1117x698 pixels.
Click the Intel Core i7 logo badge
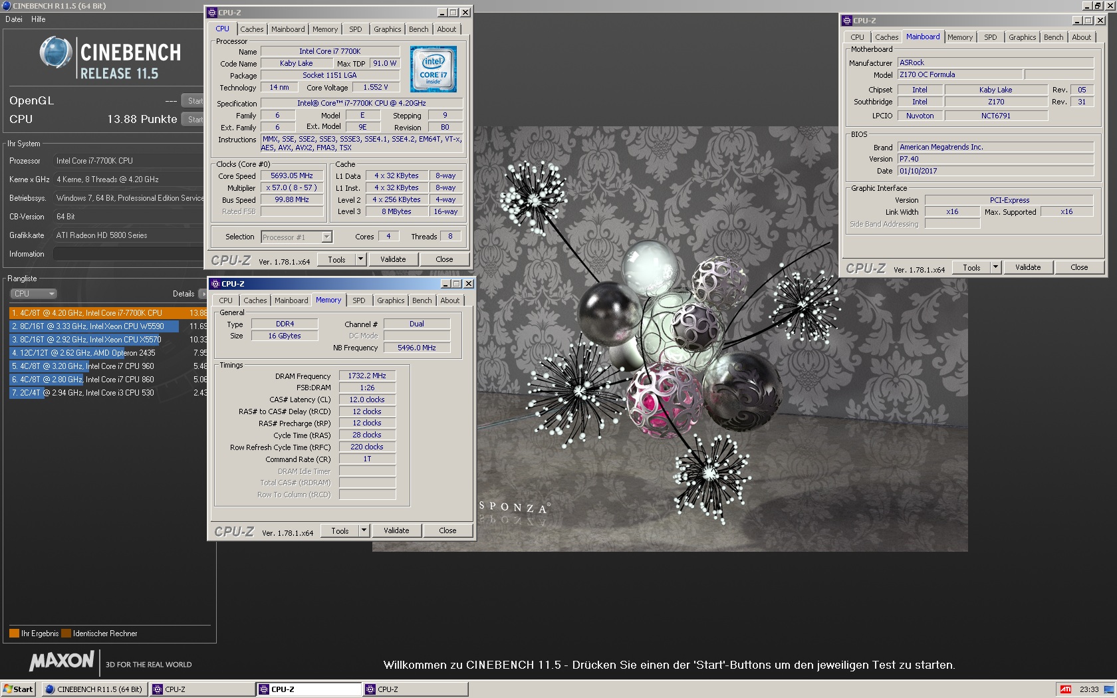pos(434,69)
